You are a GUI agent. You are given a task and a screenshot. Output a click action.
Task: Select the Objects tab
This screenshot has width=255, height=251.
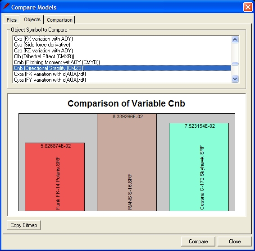[x=32, y=19]
